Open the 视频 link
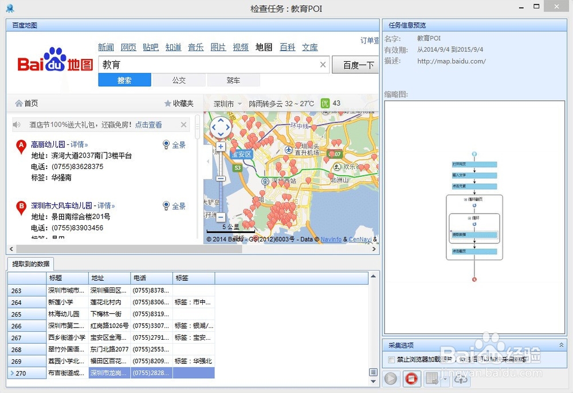The image size is (573, 393). 241,47
